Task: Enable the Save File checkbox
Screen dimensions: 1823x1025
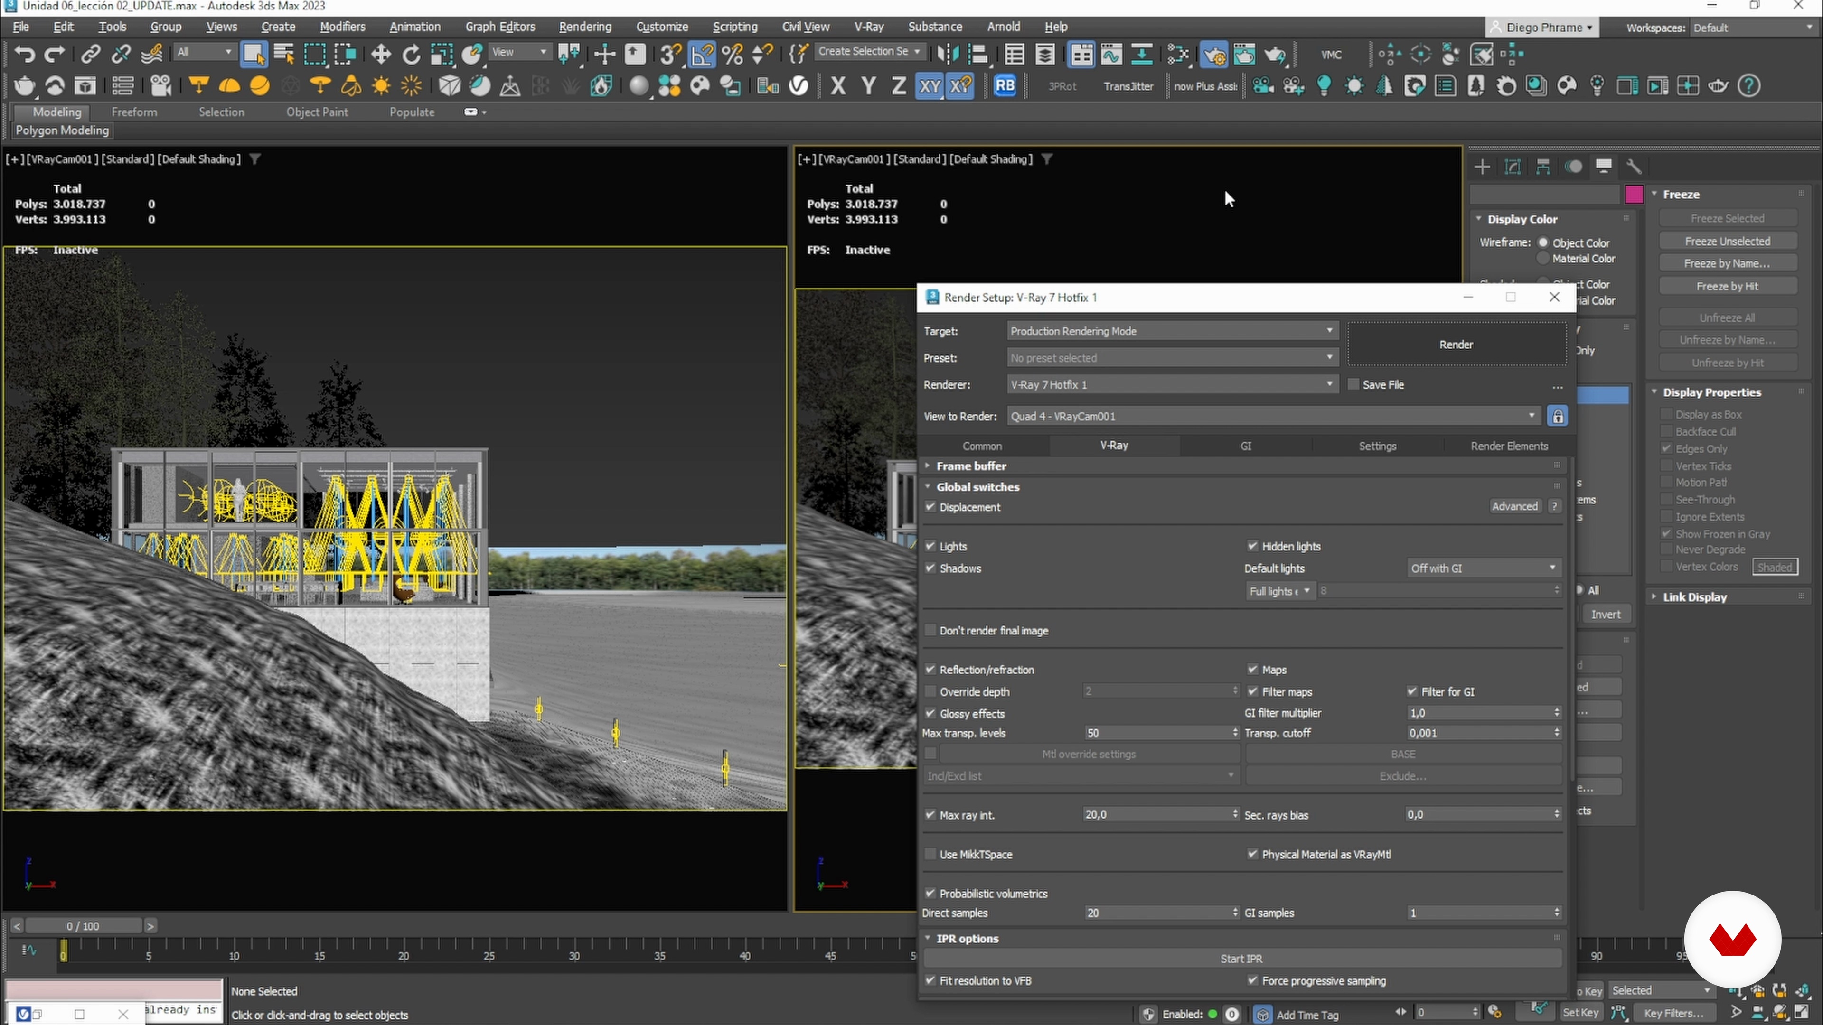Action: (1354, 384)
